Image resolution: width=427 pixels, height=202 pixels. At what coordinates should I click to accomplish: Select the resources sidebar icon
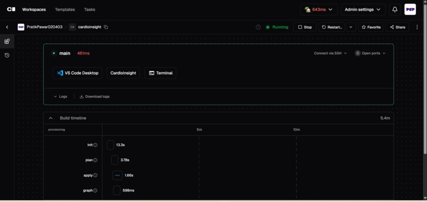(7, 41)
